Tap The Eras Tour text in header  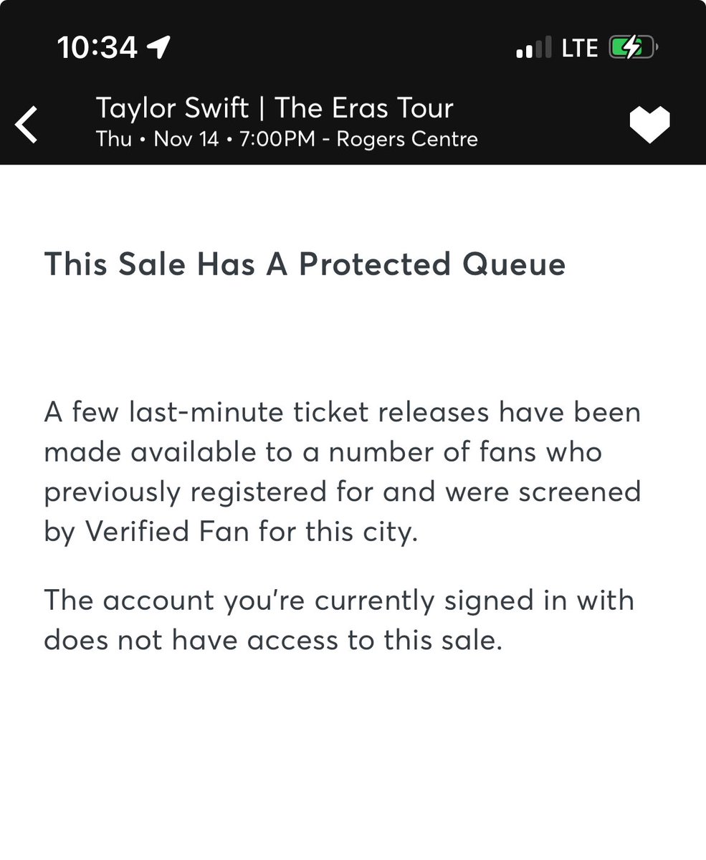(x=365, y=108)
